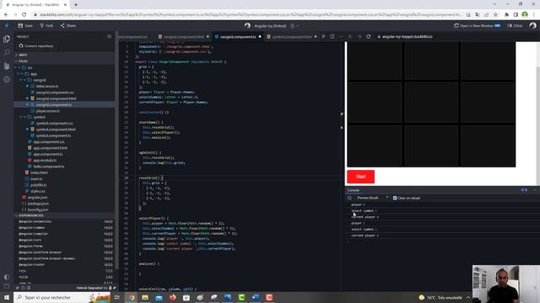Open package.json in file tree
Screen dimensions: 540x303
[x=38, y=204]
